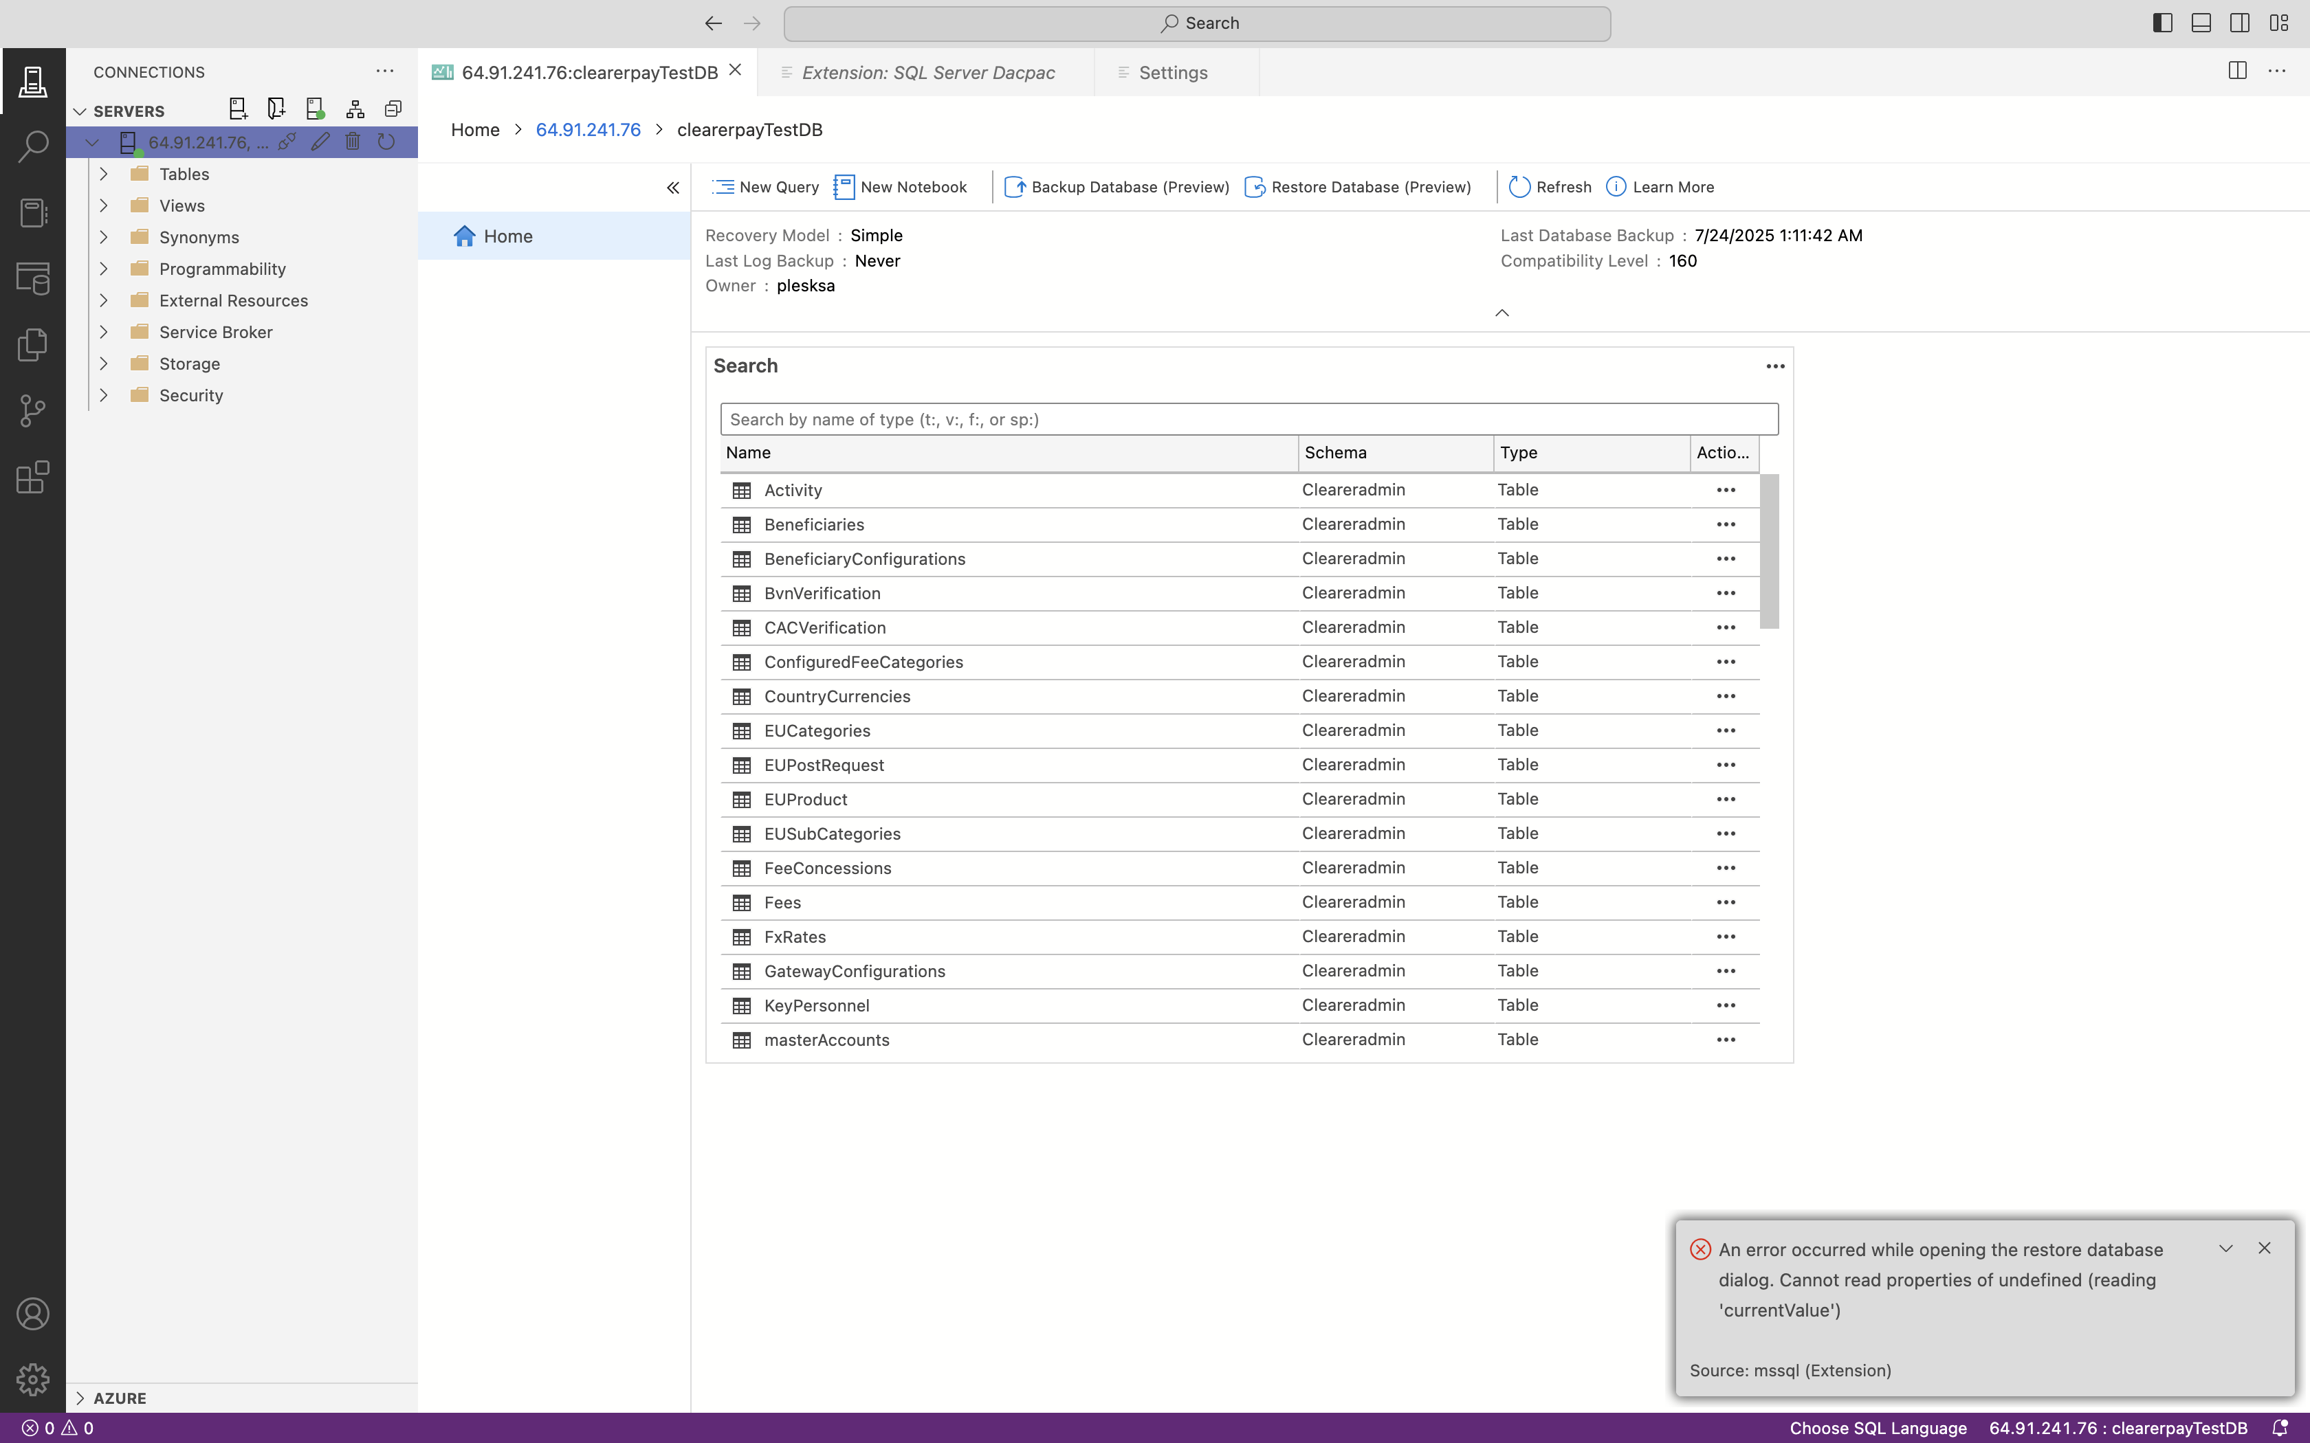Open the Search view in activity bar
This screenshot has width=2310, height=1443.
[32, 147]
